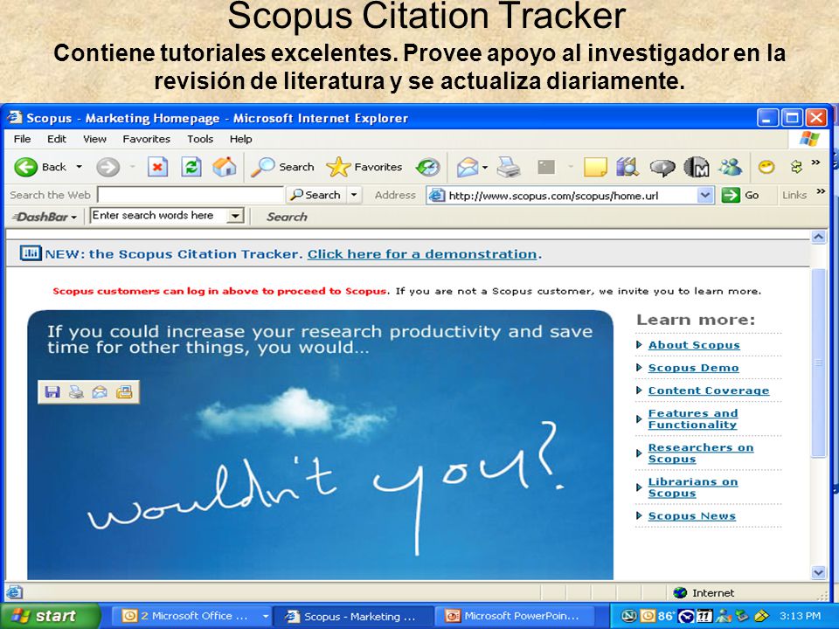Click the DashBar italic Search button
Image resolution: width=839 pixels, height=629 pixels.
pos(287,218)
